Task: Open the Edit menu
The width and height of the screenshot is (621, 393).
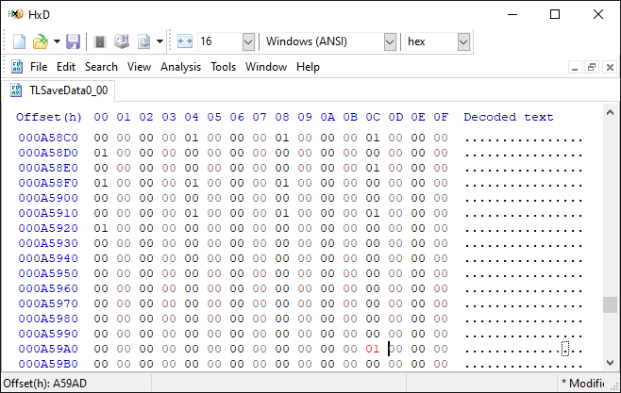Action: (x=66, y=67)
